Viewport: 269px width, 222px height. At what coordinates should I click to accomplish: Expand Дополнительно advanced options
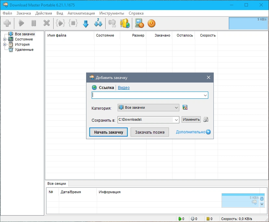[x=193, y=132]
